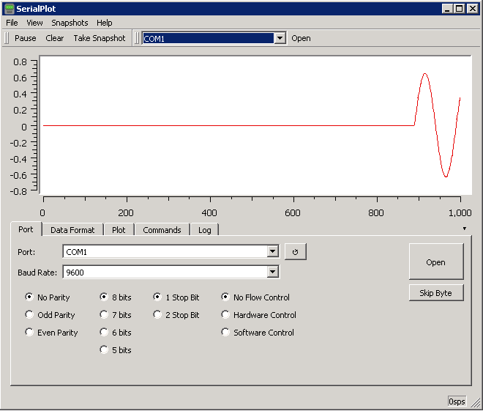Screen dimensions: 483x411
Task: Expand the Baud Rate dropdown
Action: tap(273, 273)
